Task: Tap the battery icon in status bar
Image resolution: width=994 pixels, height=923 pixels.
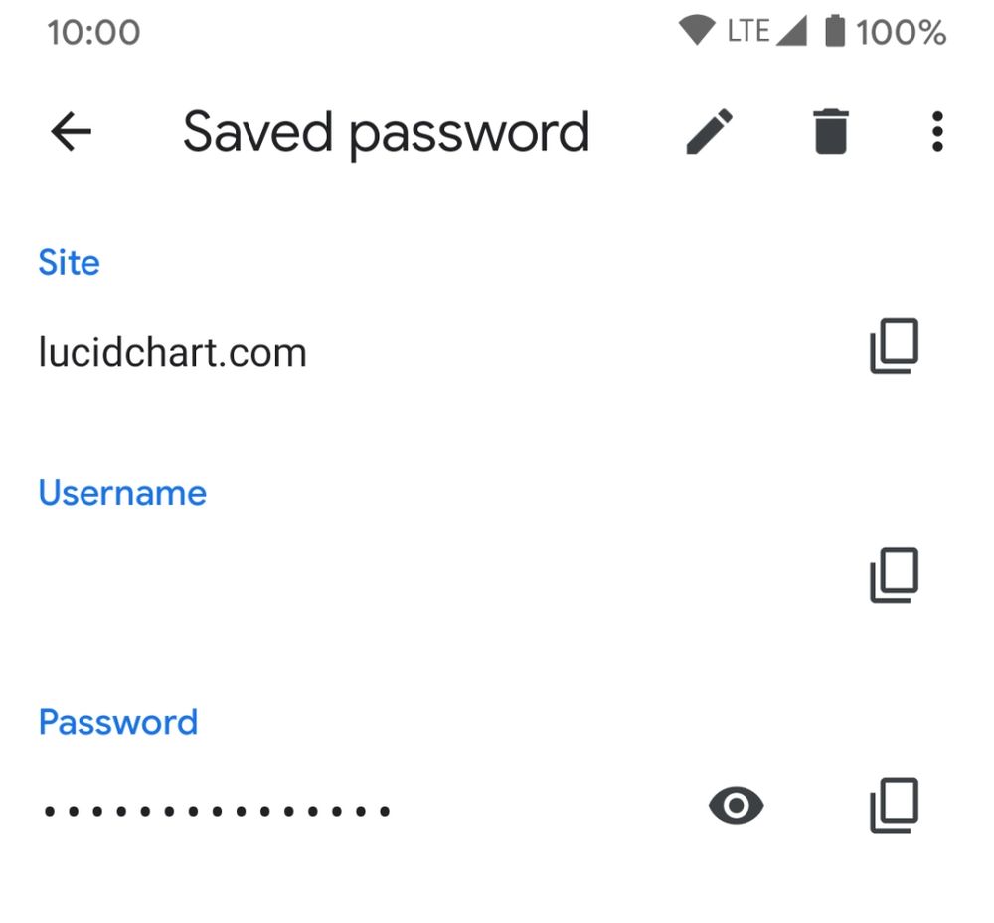Action: 835,32
